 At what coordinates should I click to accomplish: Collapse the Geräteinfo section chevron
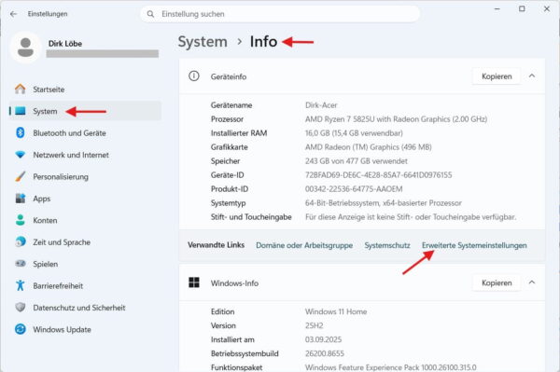tap(532, 76)
